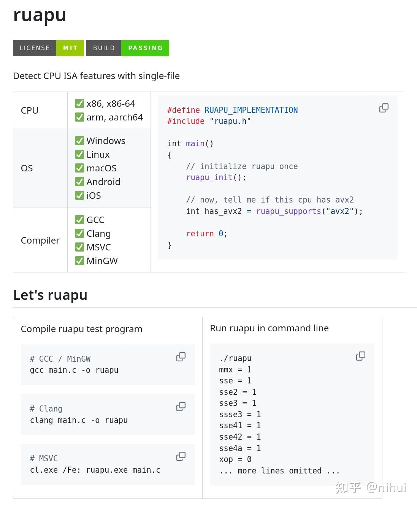Click the ruapu_init() line in code
417x505 pixels.
click(216, 177)
